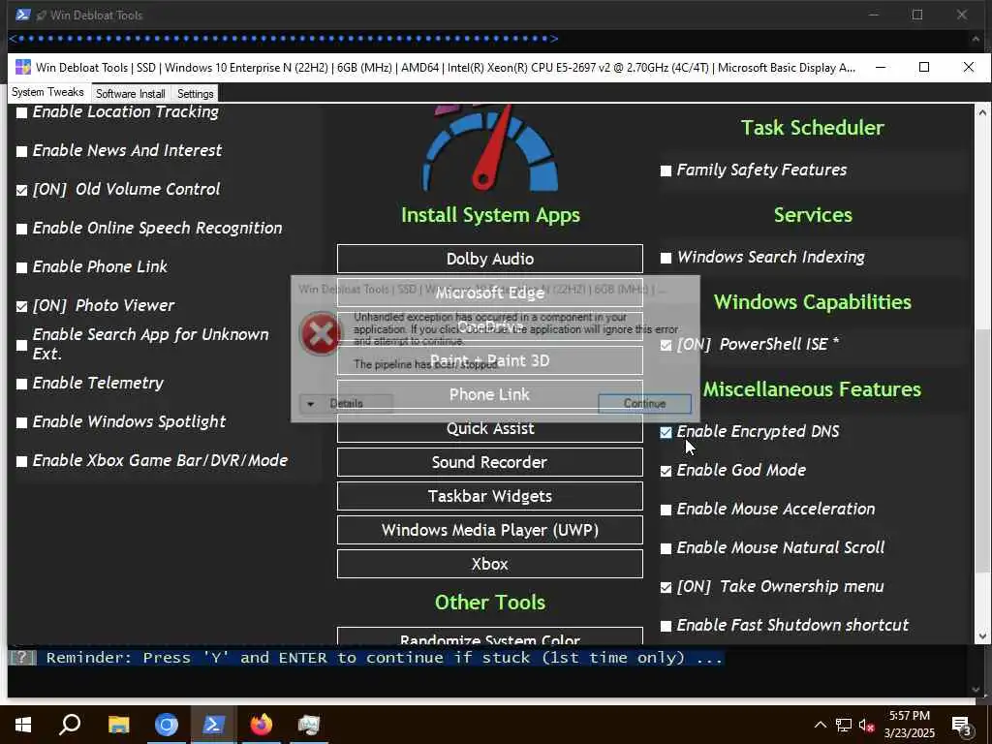The height and width of the screenshot is (744, 992).
Task: Toggle Enable Phone Link checkbox
Action: click(21, 267)
